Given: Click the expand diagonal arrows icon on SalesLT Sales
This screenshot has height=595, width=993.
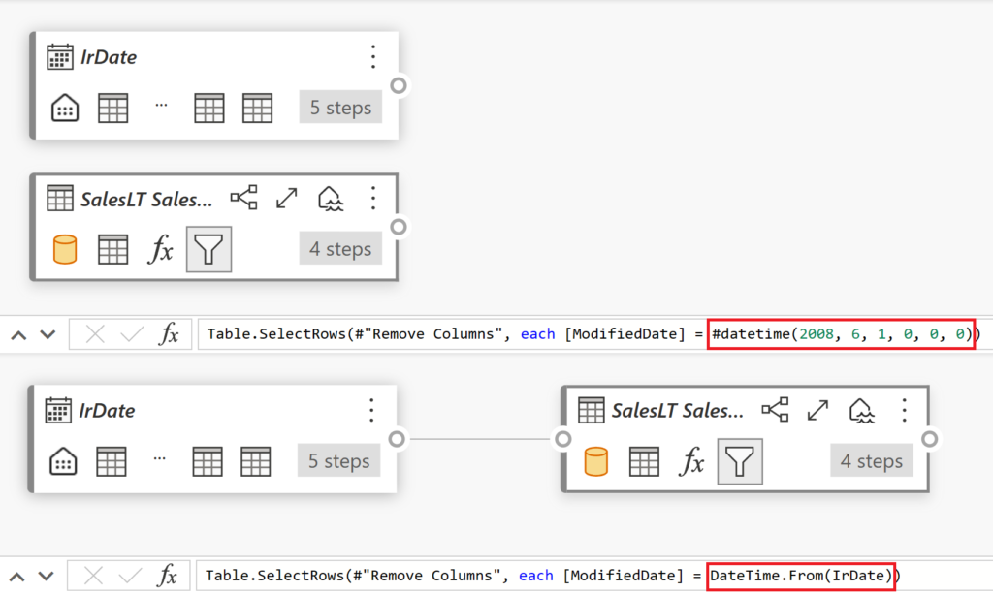Looking at the screenshot, I should 285,198.
